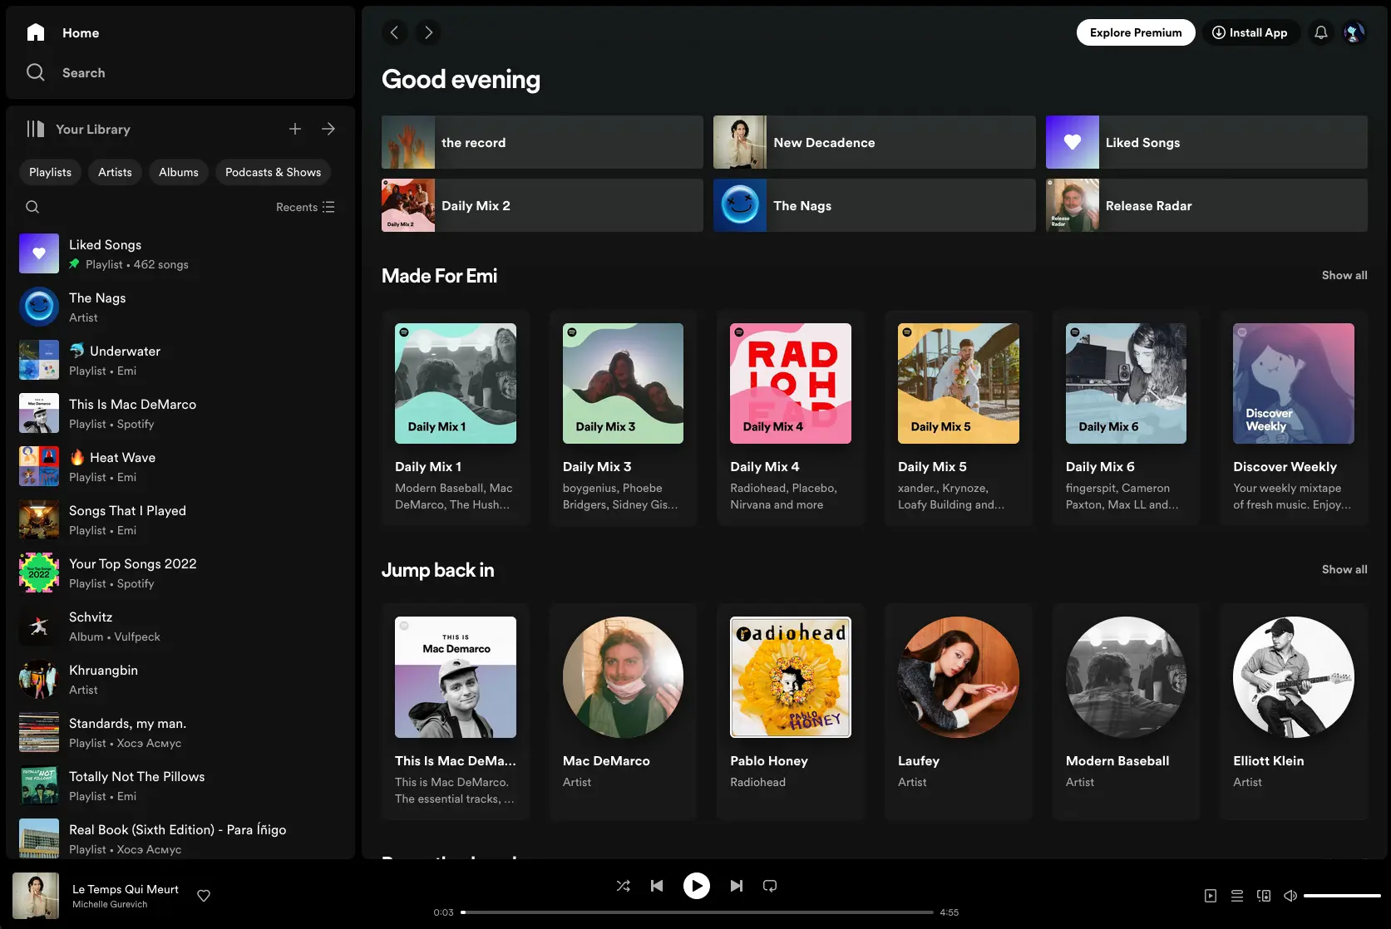Show all Made For Emi items

pos(1344,275)
